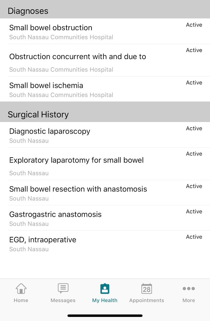This screenshot has height=321, width=210.
Task: Tap the Home house icon
Action: tap(21, 288)
